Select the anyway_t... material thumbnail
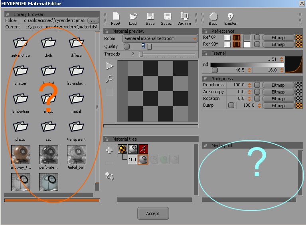This screenshot has width=306, height=225. (x=21, y=155)
